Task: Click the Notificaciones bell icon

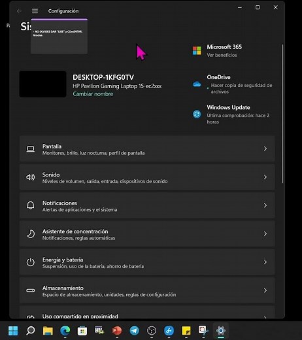Action: (31, 205)
